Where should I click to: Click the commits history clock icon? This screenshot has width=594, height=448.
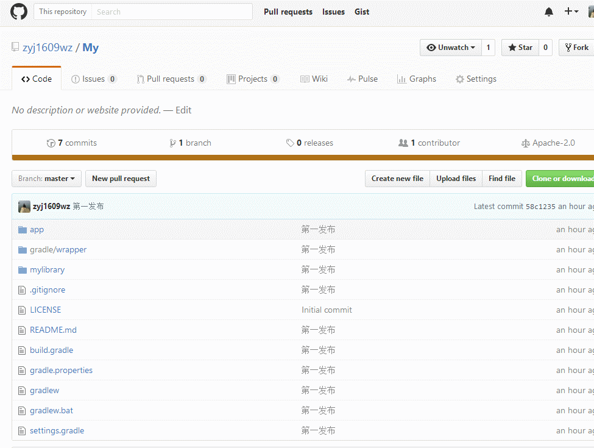(x=51, y=143)
